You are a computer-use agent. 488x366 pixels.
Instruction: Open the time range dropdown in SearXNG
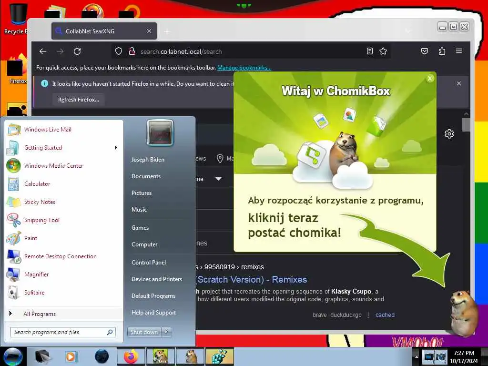coord(218,179)
